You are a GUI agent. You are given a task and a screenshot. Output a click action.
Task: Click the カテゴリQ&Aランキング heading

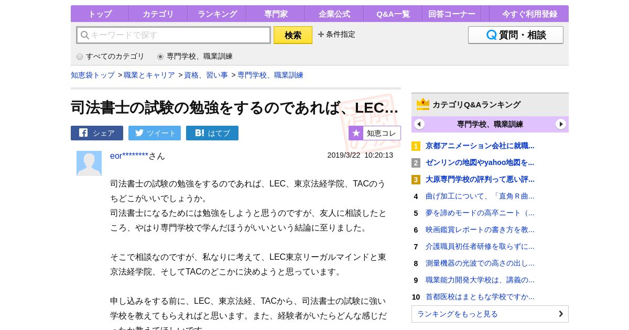[x=476, y=104]
